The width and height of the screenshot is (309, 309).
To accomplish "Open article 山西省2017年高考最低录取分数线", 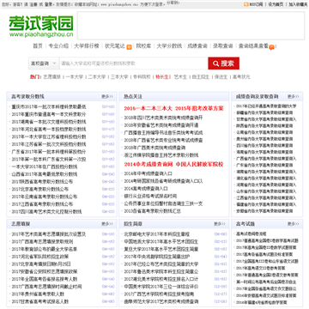I will [45, 174].
